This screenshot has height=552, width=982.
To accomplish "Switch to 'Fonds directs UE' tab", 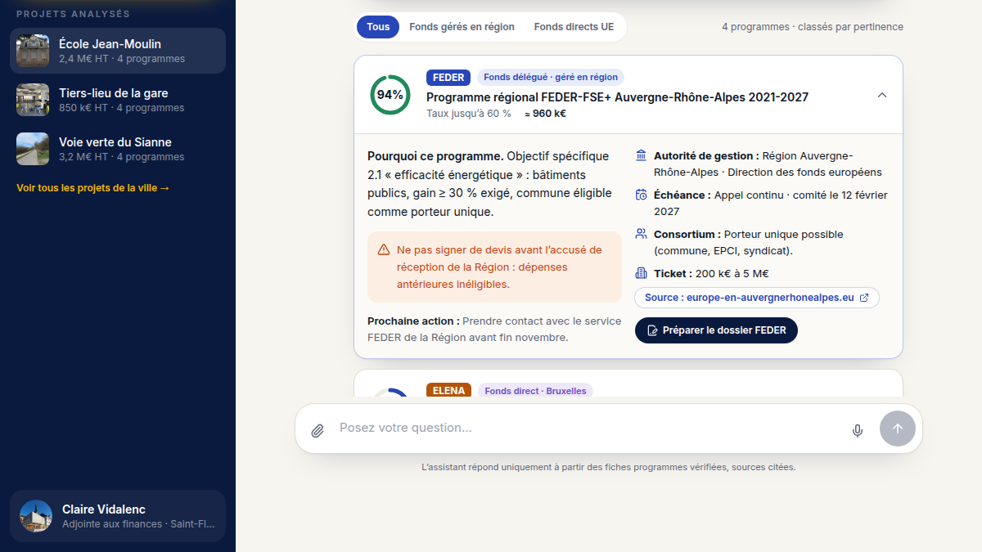I will click(x=574, y=27).
